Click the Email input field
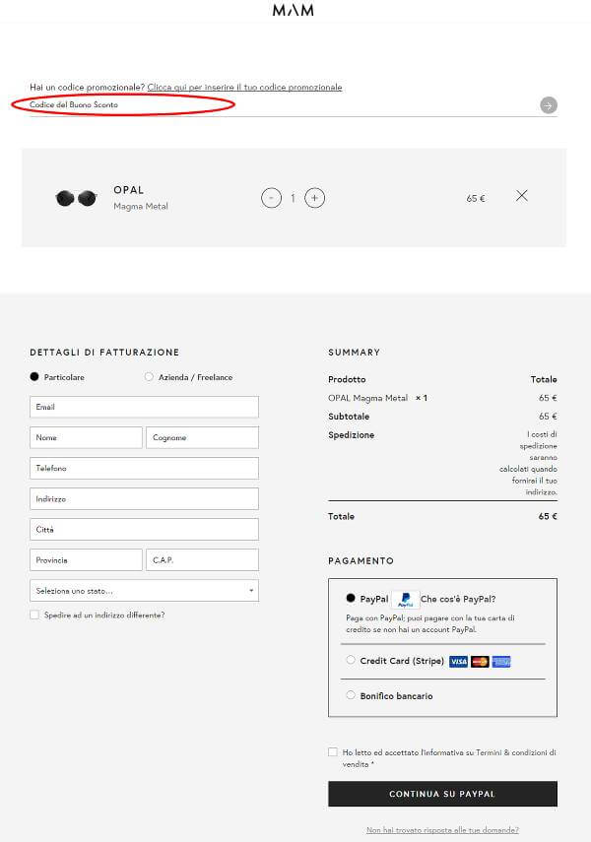 coord(144,407)
